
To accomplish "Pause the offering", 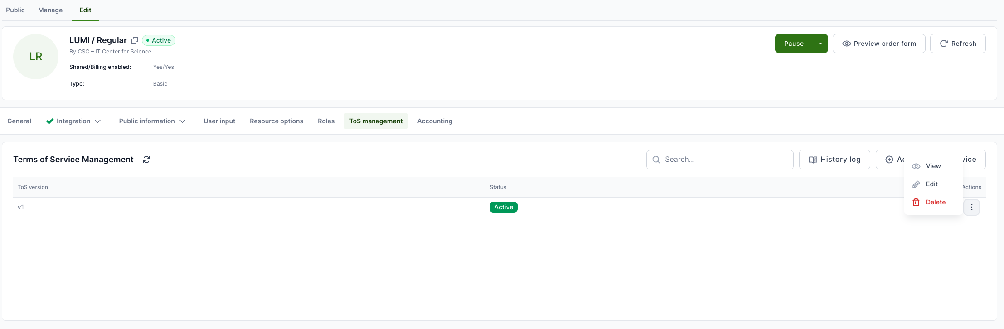I will pos(794,44).
